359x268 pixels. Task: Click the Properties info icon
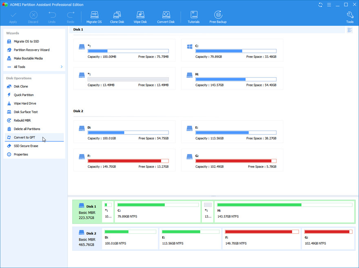pos(9,154)
